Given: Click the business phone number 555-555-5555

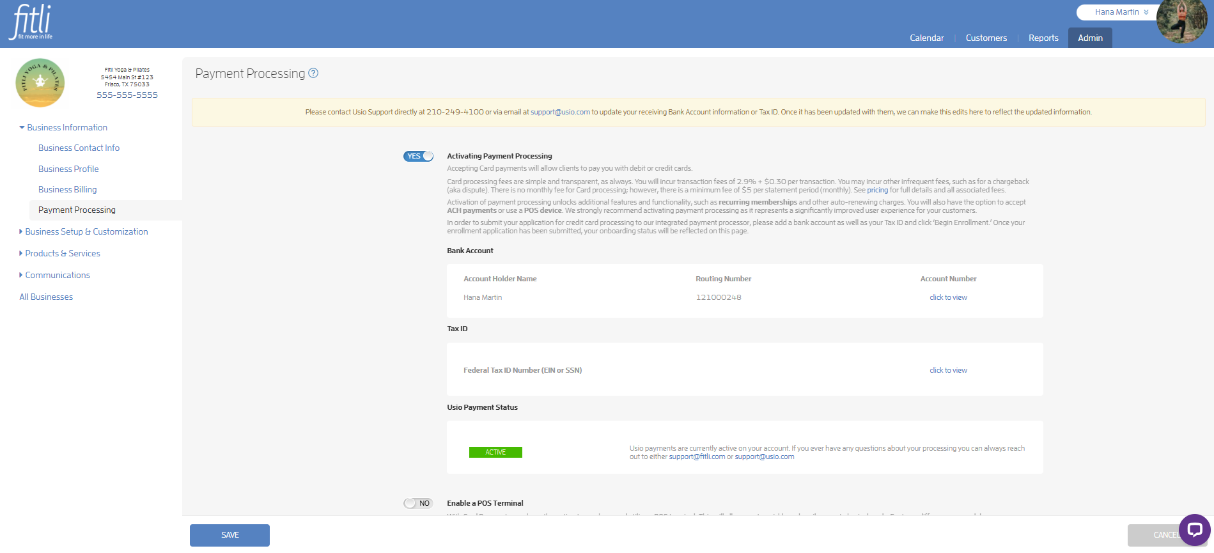Looking at the screenshot, I should [127, 95].
